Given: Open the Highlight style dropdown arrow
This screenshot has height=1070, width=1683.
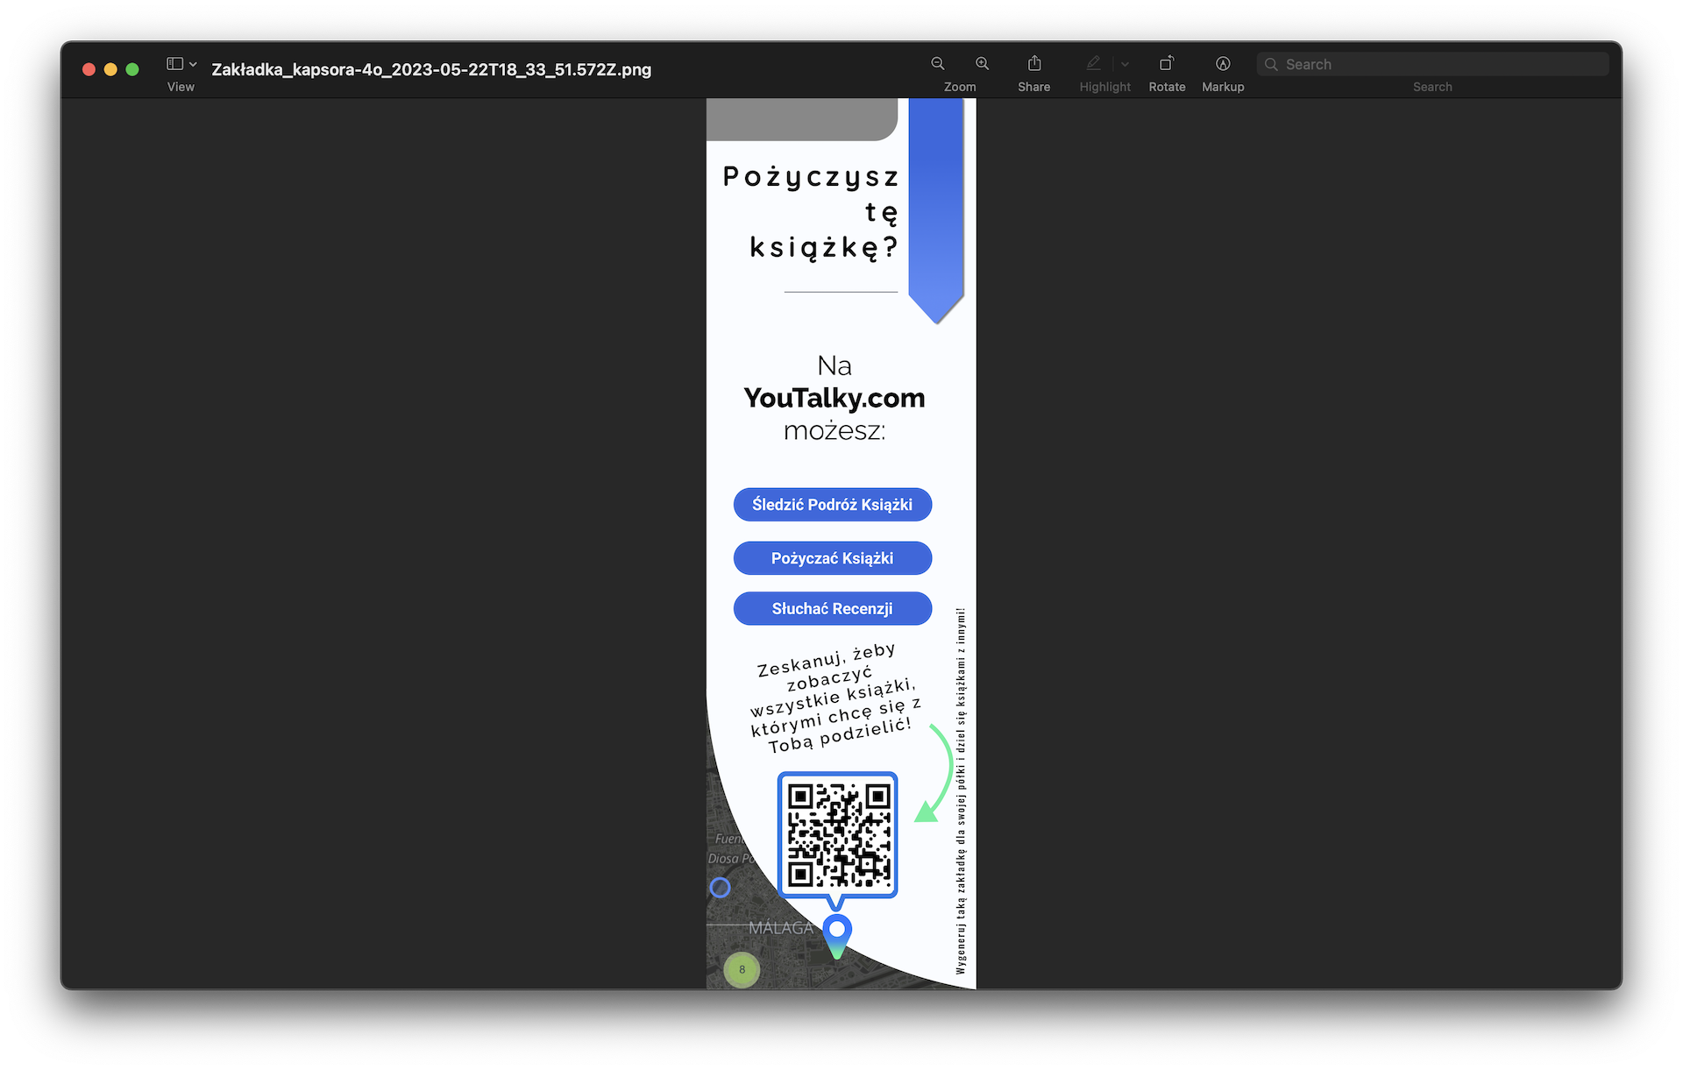Looking at the screenshot, I should coord(1126,64).
